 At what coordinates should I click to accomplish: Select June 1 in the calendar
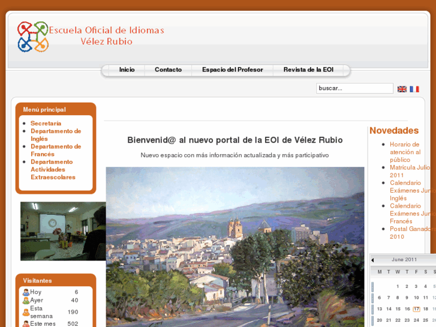[398, 286]
